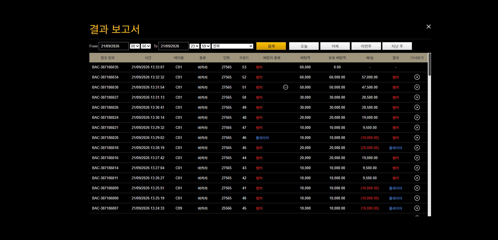
Task: Click the timestamp 21/09/2026 13:33:07
Action: 148,67
